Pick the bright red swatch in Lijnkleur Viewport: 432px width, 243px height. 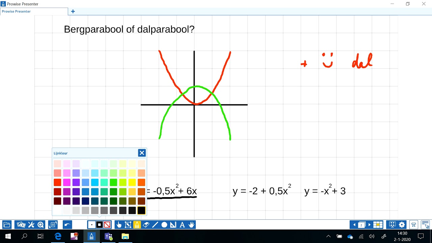(57, 182)
